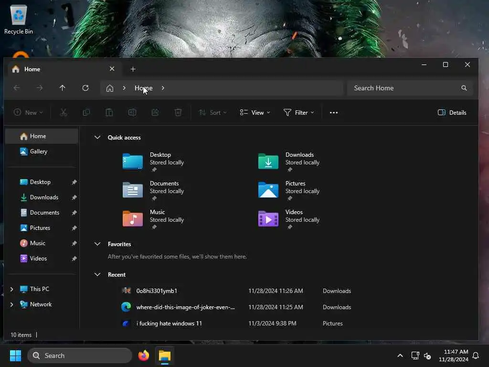Click the Share icon in toolbar
This screenshot has height=367, width=489.
coord(155,112)
